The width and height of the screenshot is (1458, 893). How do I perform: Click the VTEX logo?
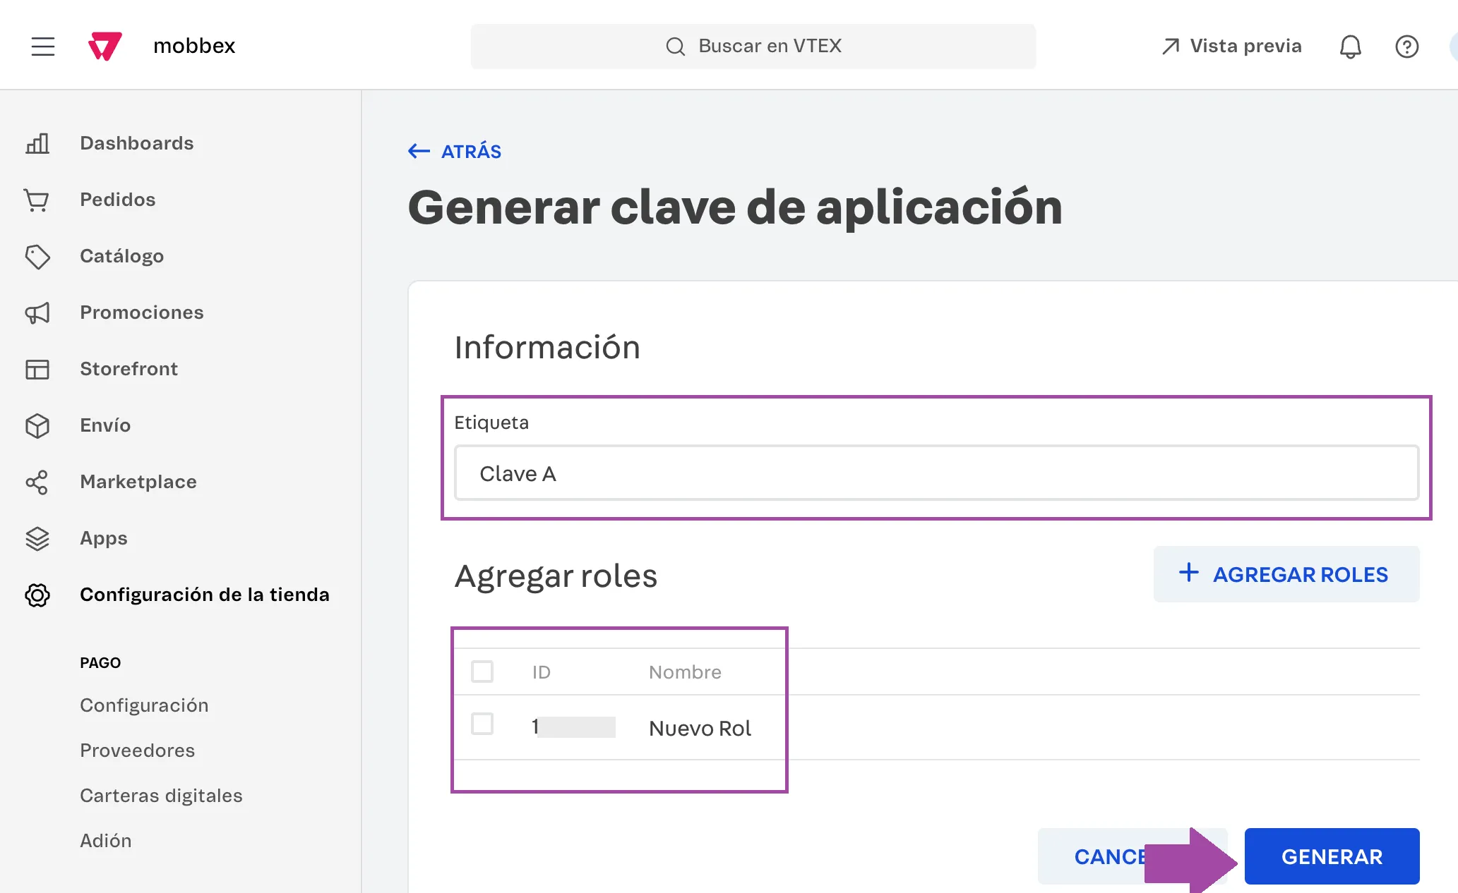tap(105, 47)
